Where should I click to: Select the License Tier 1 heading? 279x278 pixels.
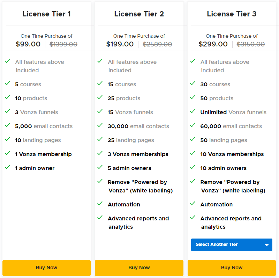[46, 14]
